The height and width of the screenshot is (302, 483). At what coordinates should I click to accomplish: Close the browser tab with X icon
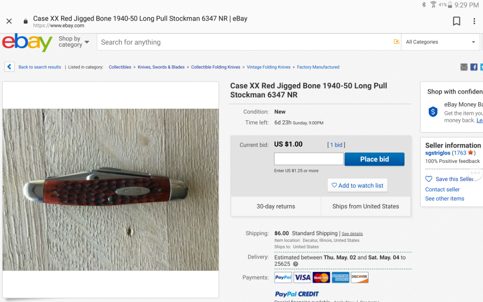coord(9,21)
